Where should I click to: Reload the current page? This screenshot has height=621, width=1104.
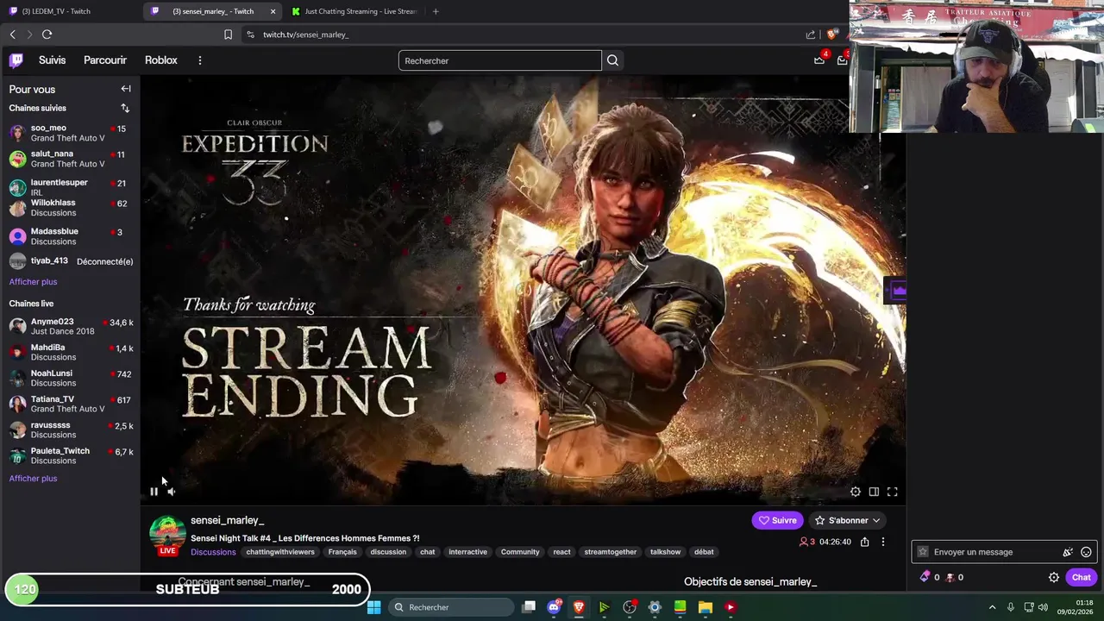pyautogui.click(x=47, y=34)
